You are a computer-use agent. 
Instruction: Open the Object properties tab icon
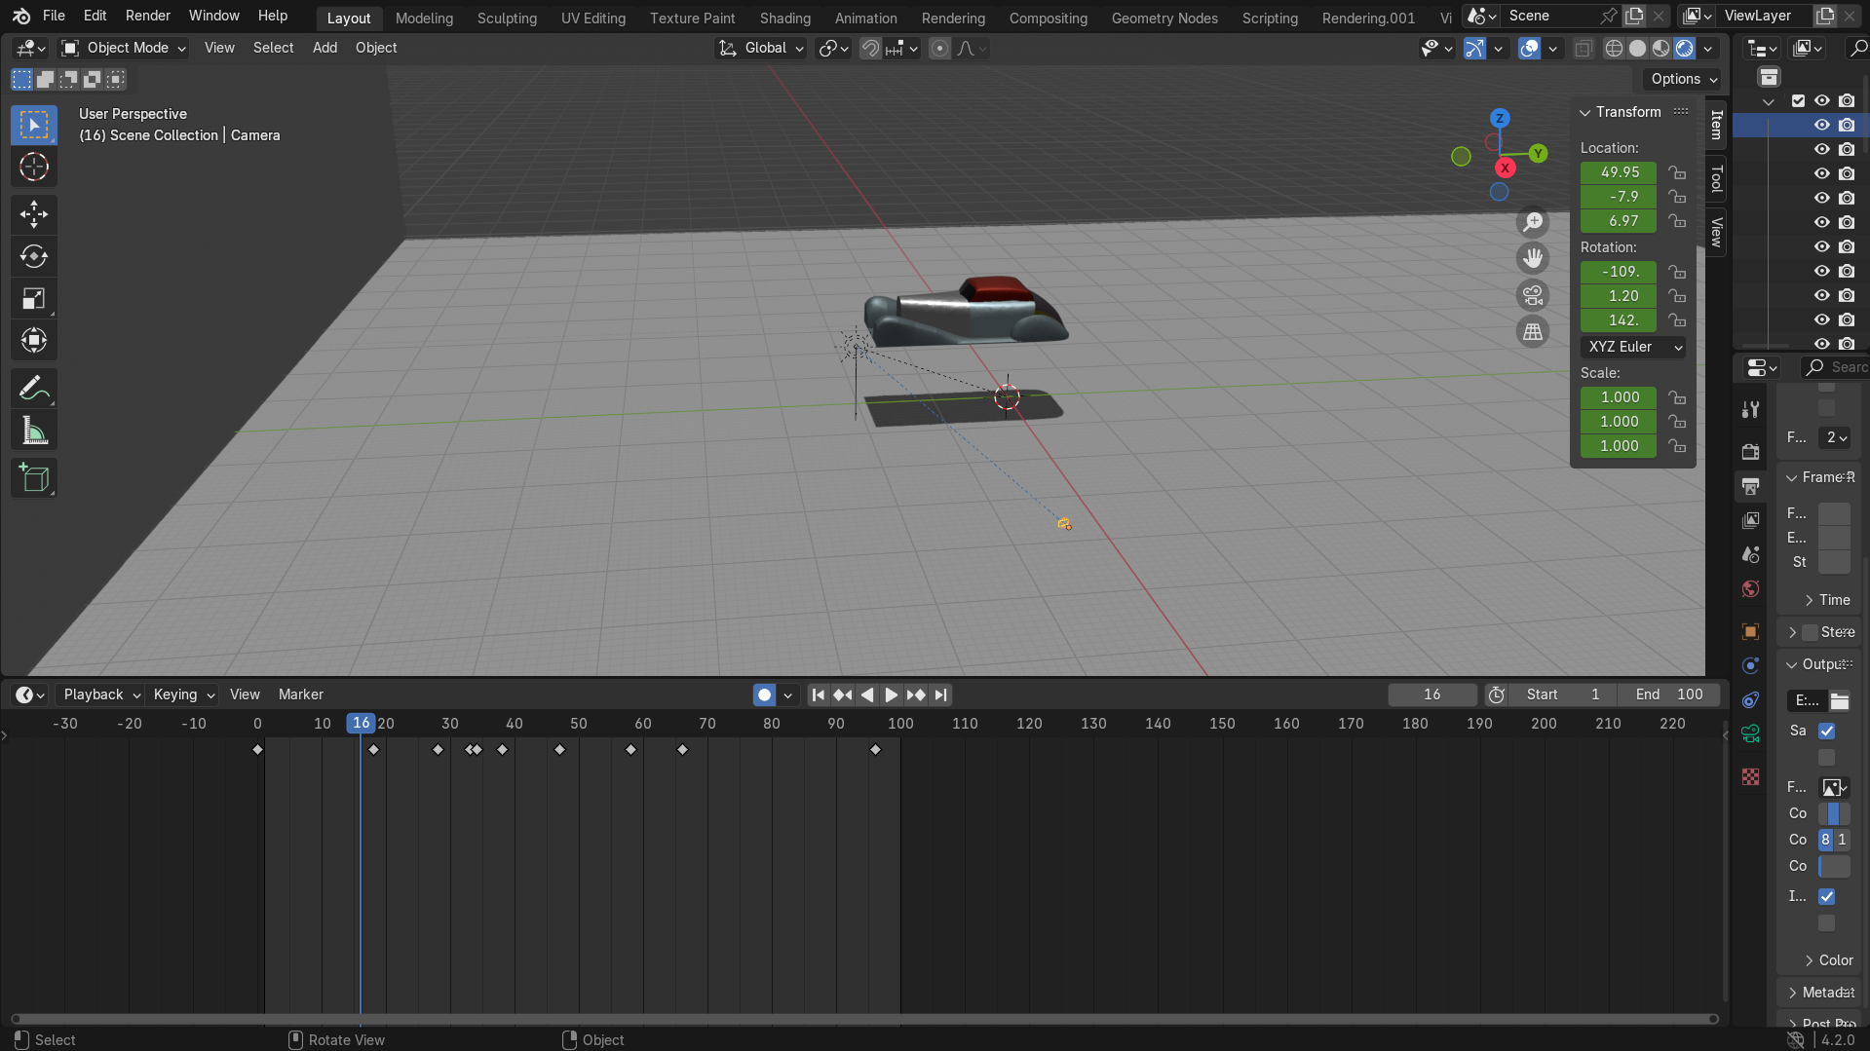point(1751,631)
